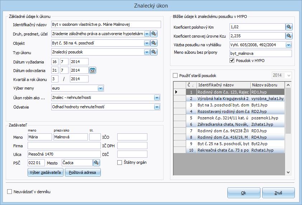Click the PSČ field 022 01
This screenshot has height=205, width=302.
click(36, 163)
